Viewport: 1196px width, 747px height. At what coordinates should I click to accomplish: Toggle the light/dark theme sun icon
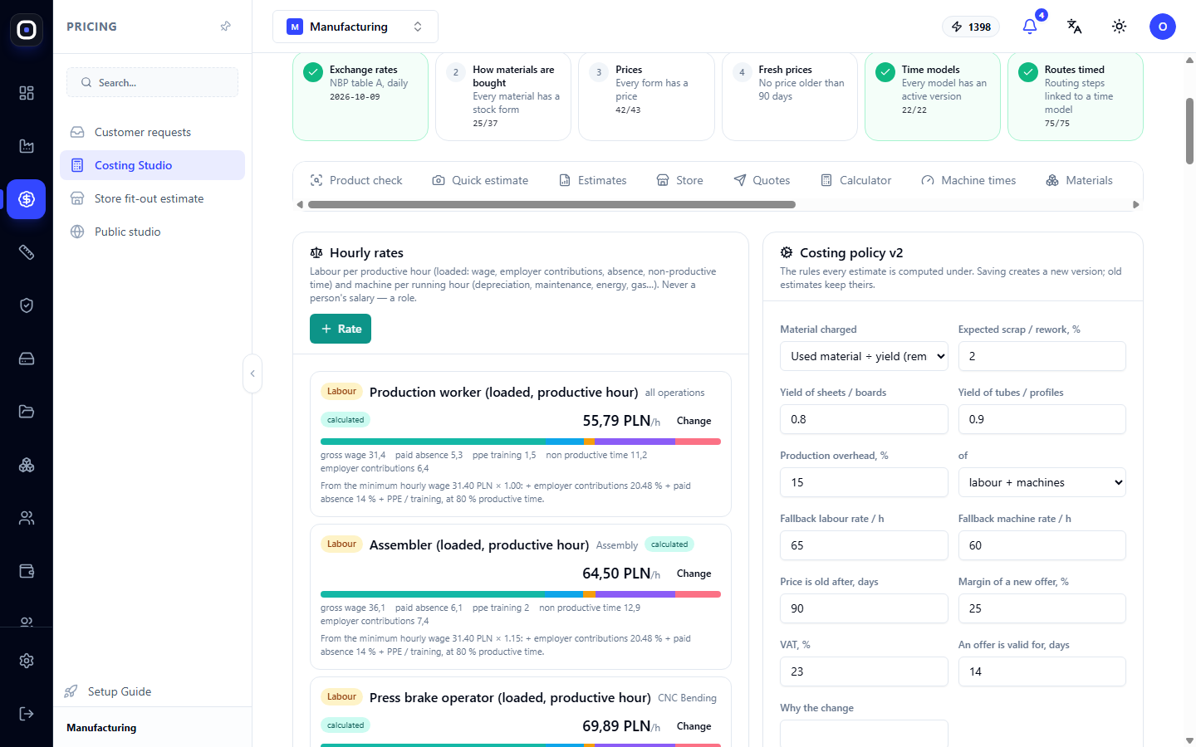tap(1120, 27)
